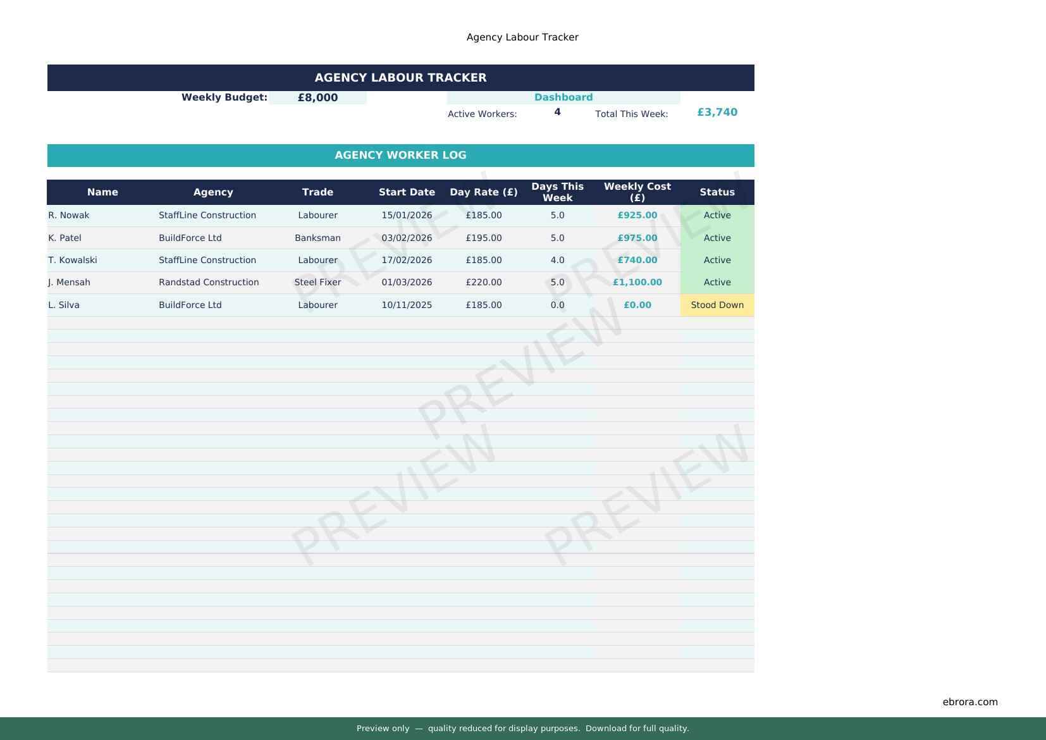Click L. Silva's 0.0 days this week

click(x=557, y=305)
